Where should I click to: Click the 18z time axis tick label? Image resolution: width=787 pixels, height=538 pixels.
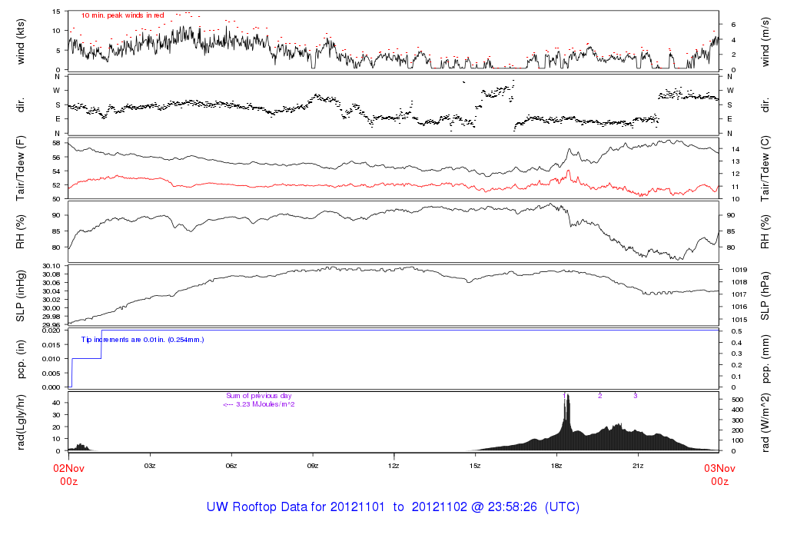click(556, 466)
